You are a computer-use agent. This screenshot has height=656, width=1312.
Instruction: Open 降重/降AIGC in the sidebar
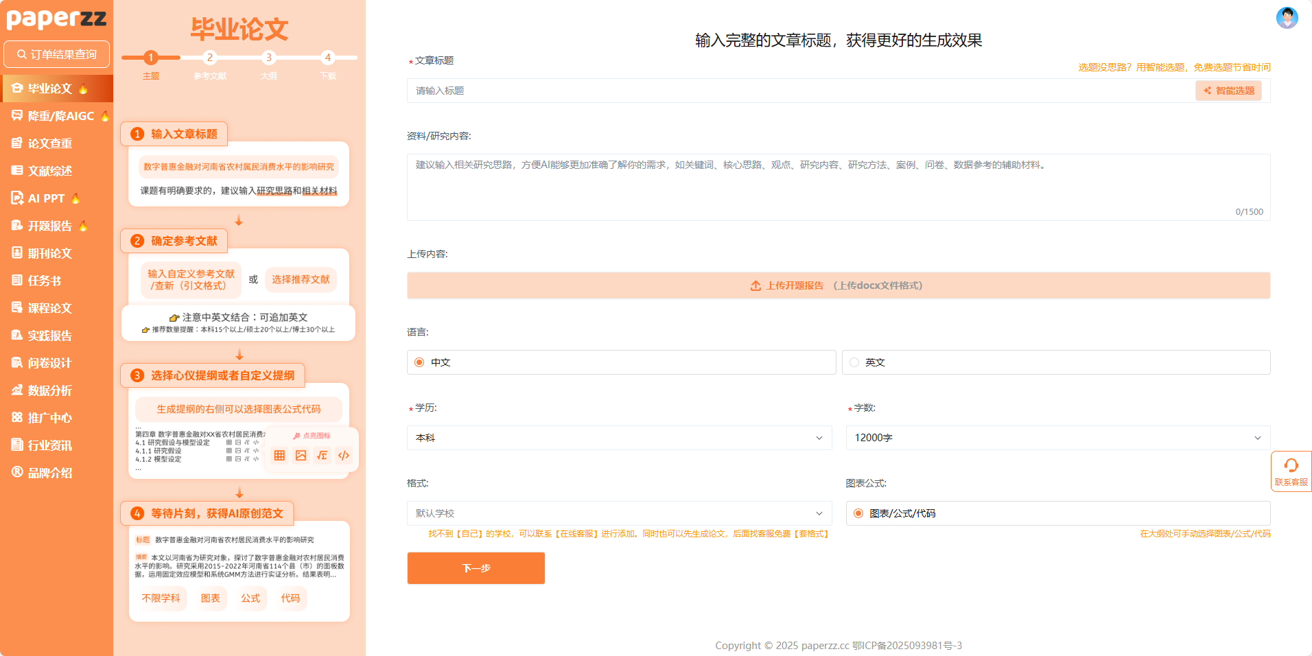click(60, 116)
